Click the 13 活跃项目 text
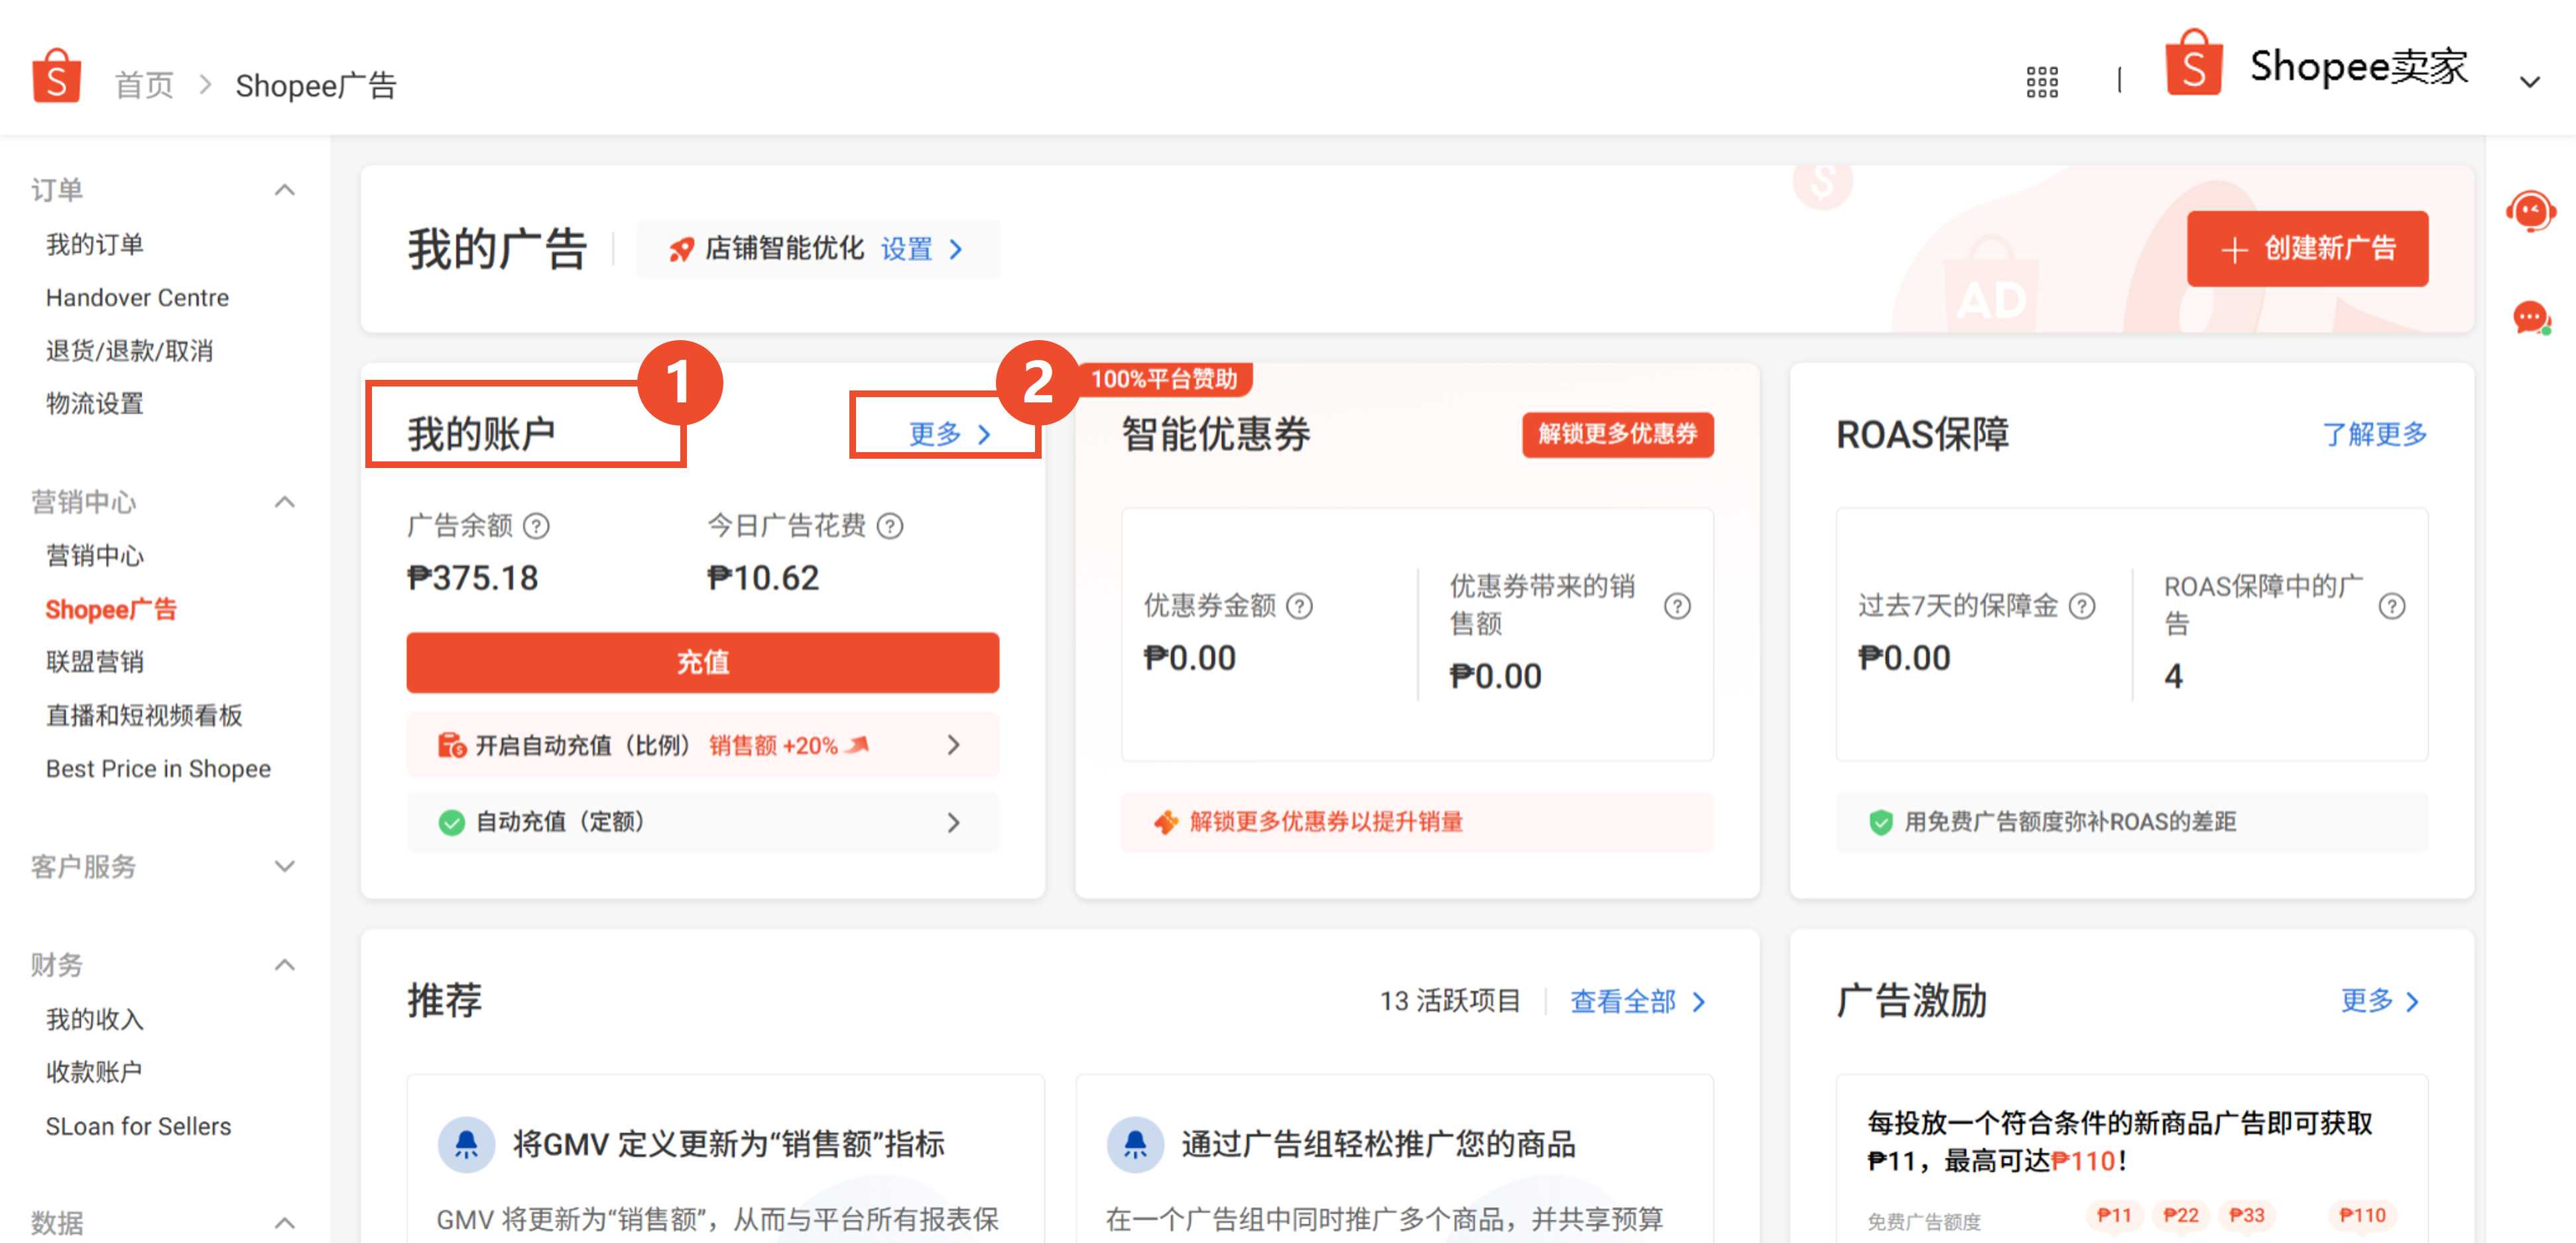2576x1243 pixels. 1450,1001
